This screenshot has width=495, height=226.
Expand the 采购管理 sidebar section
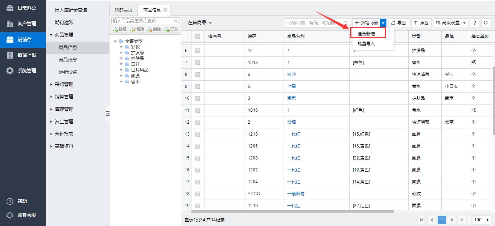64,84
